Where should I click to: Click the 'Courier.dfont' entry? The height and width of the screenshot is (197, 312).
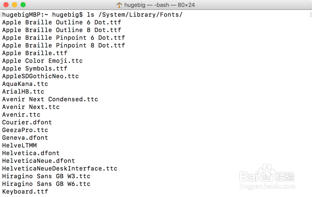[x=27, y=122]
